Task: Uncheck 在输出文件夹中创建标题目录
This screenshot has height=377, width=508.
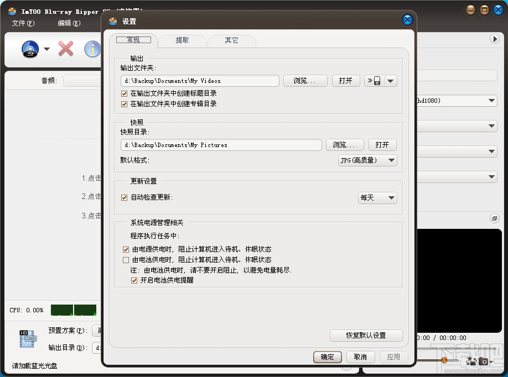Action: pos(125,93)
